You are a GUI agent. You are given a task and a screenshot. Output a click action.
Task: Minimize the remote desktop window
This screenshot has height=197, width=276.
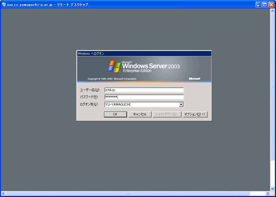tap(258, 4)
